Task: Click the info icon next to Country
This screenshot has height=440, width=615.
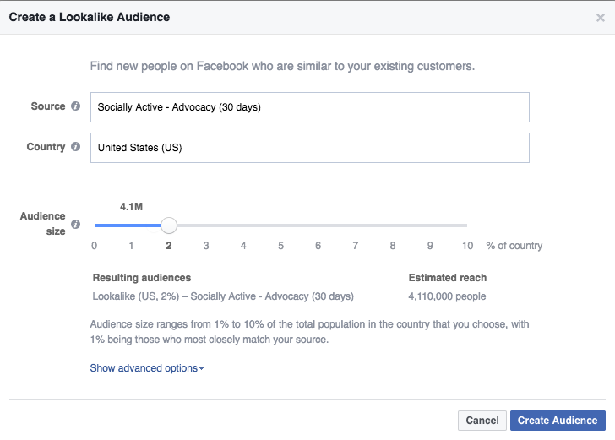Action: [x=76, y=147]
